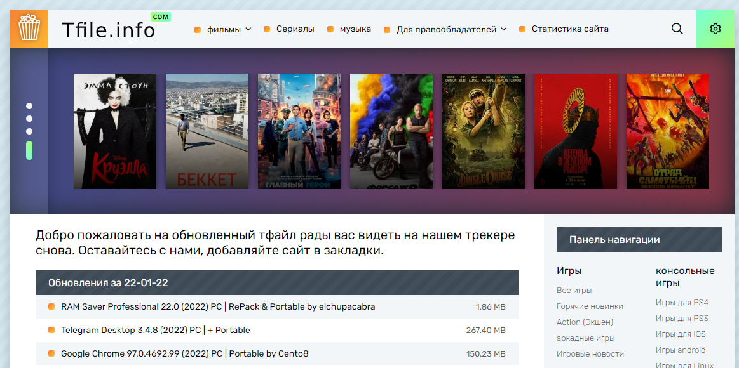Click the 150.23 MB size value

click(486, 354)
